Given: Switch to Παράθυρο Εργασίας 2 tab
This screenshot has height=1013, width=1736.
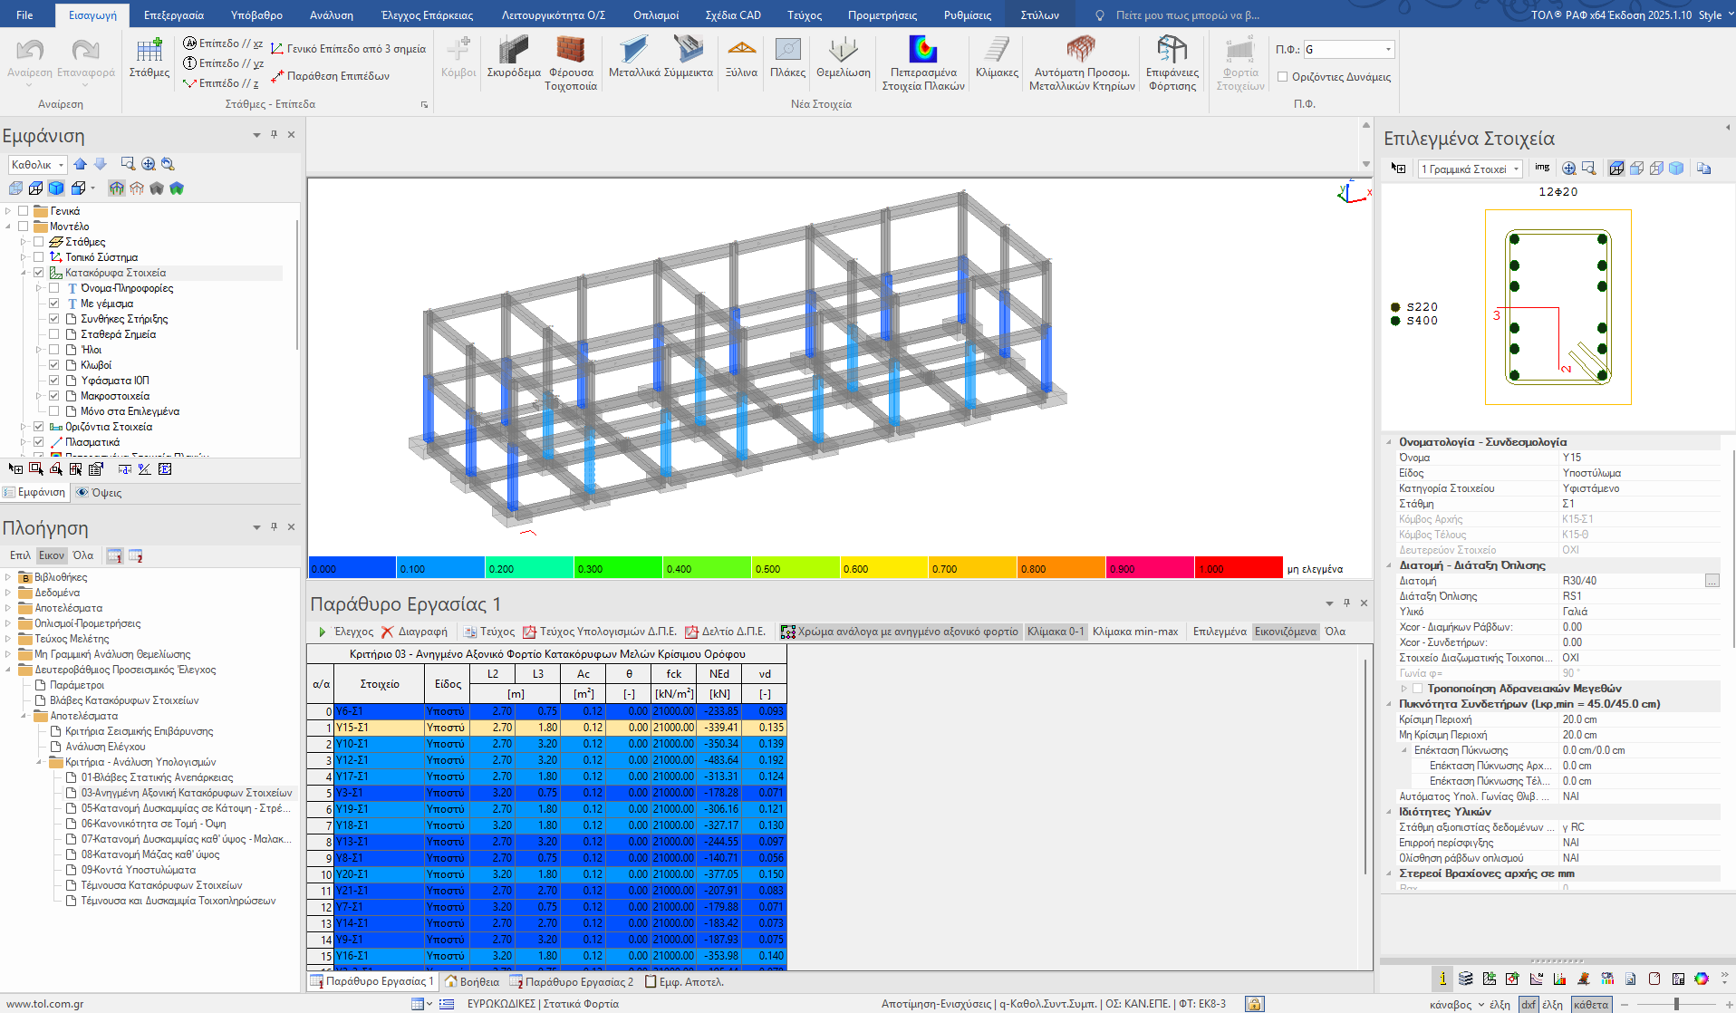Looking at the screenshot, I should point(572,981).
